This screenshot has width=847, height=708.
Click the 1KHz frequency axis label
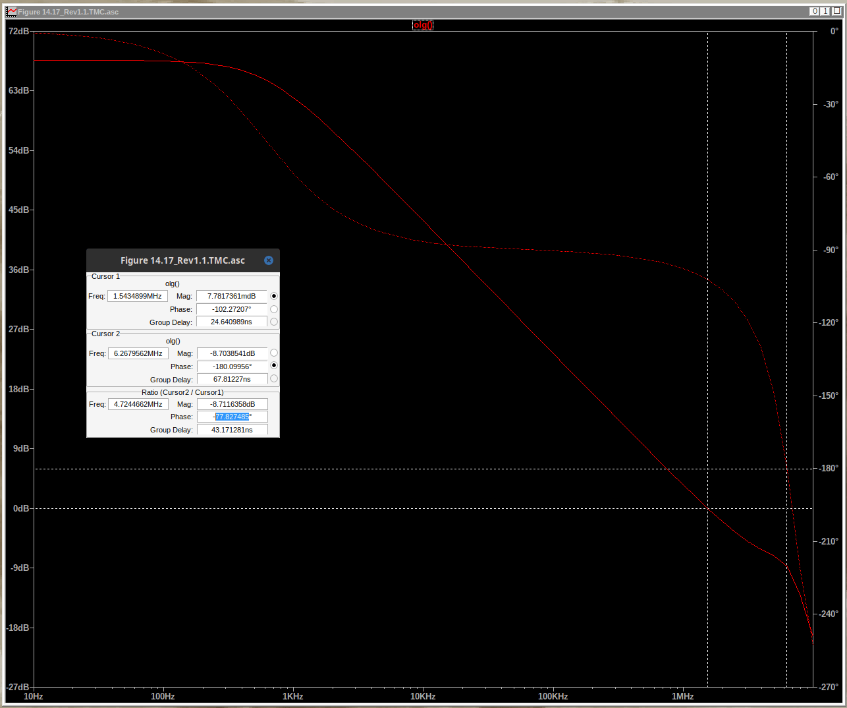pos(293,697)
